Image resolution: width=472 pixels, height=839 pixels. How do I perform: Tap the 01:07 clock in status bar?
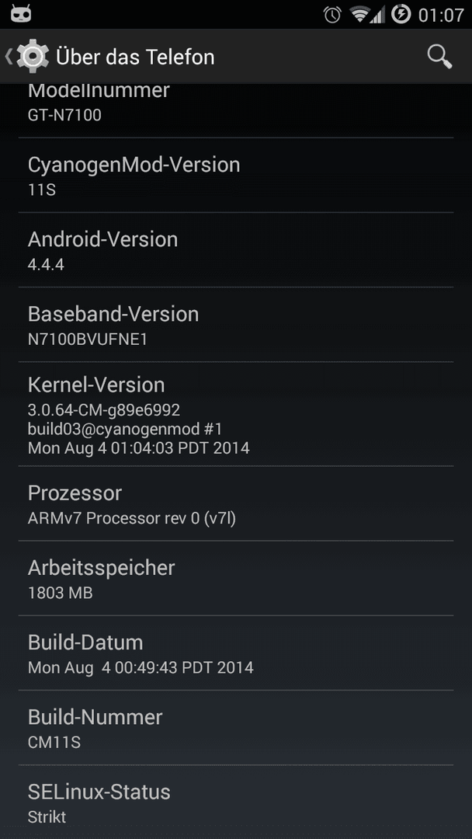440,15
